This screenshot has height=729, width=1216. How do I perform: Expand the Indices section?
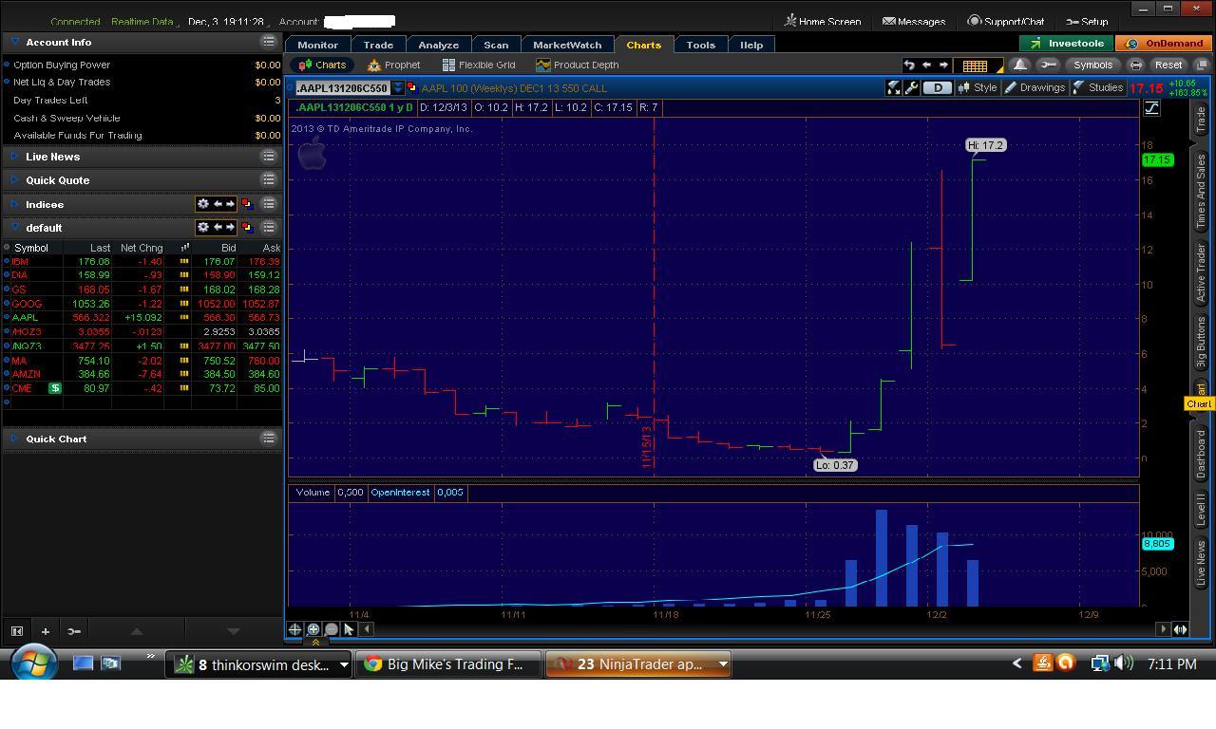point(15,204)
